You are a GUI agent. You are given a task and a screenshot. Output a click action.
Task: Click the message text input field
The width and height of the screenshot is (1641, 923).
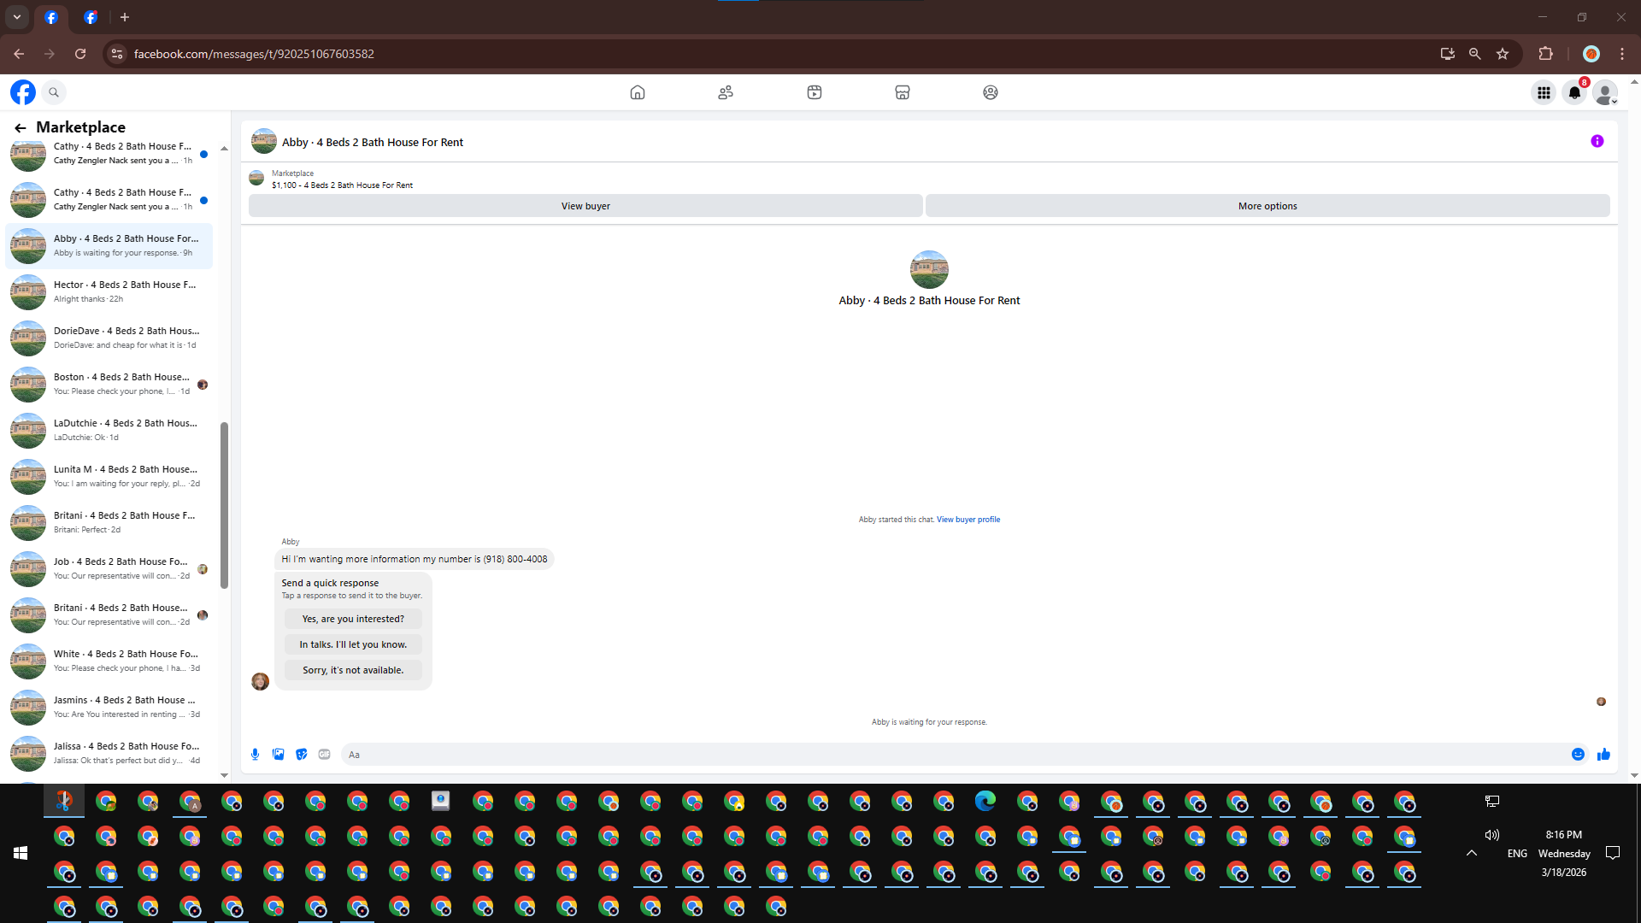949,755
